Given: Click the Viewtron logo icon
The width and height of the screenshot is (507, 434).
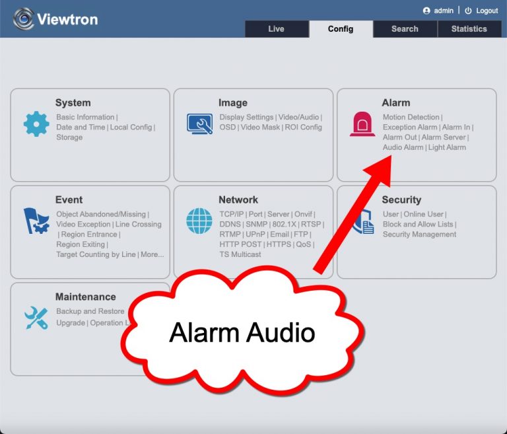Looking at the screenshot, I should pyautogui.click(x=24, y=18).
